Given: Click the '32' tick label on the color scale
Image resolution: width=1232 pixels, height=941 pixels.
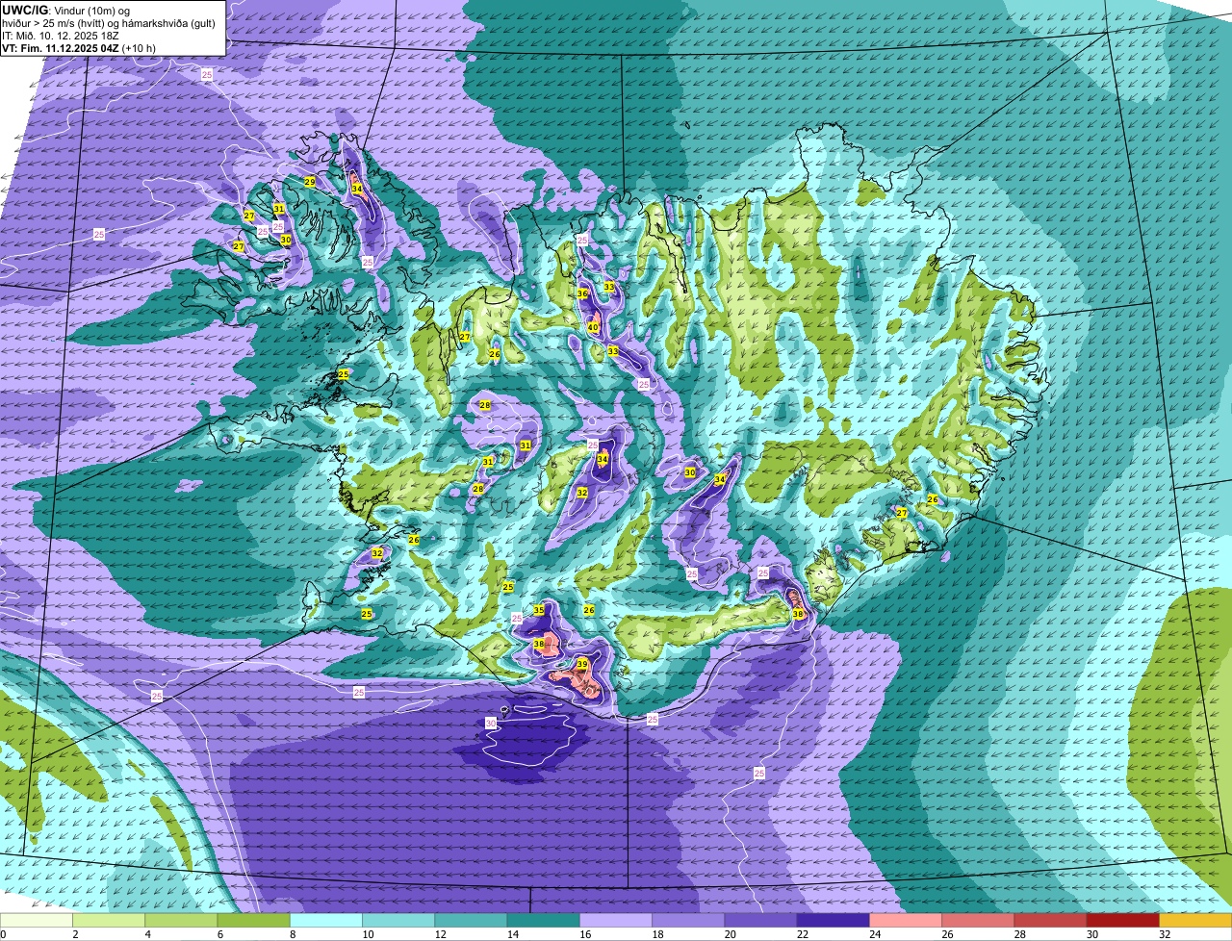Looking at the screenshot, I should [1164, 934].
